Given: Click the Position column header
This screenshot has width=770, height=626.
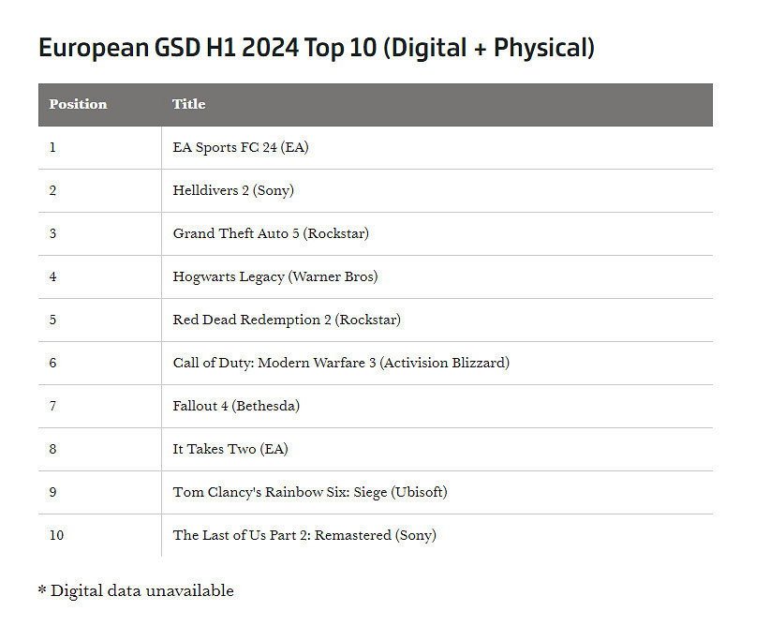Looking at the screenshot, I should click(78, 104).
